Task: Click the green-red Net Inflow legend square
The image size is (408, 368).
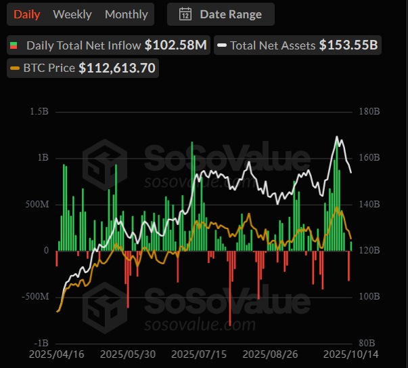Action: [14, 46]
